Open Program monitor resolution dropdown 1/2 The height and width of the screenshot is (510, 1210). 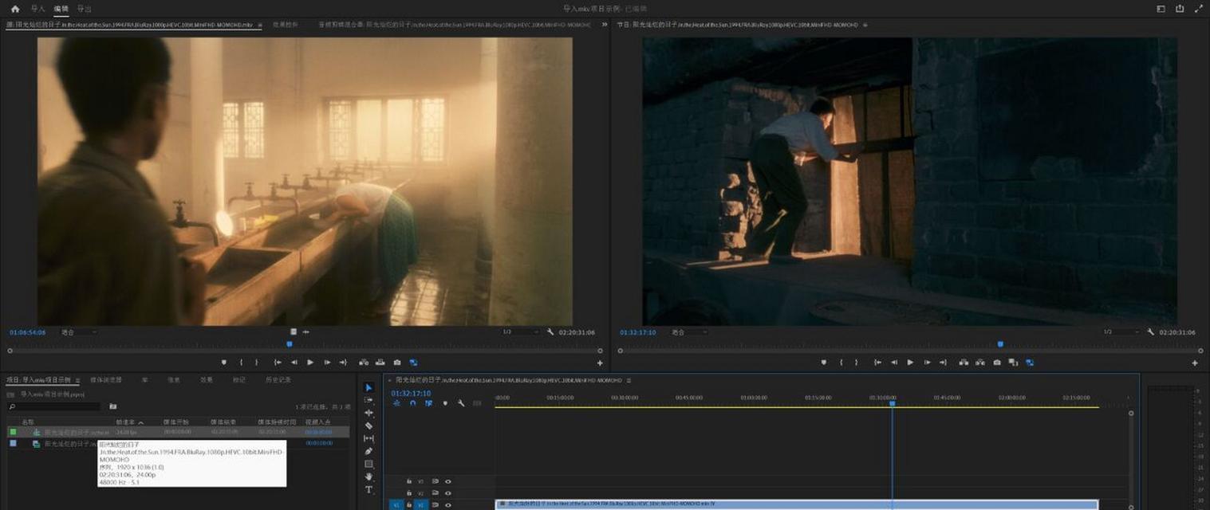click(1120, 331)
